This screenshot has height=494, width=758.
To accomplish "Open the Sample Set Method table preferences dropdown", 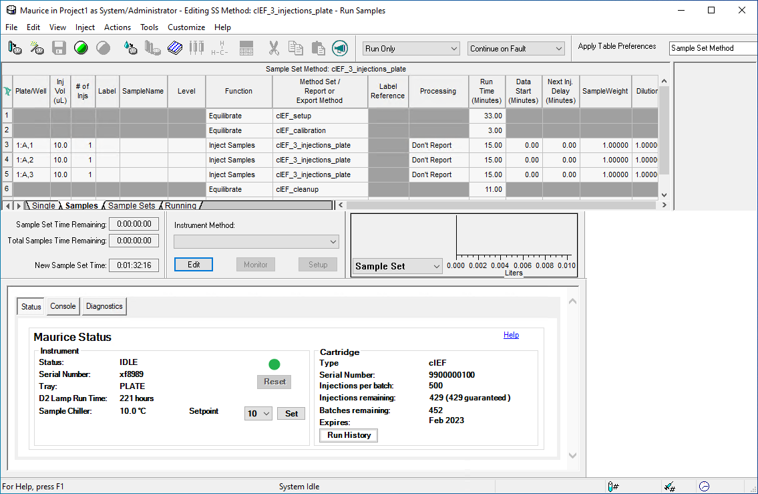I will coord(713,48).
